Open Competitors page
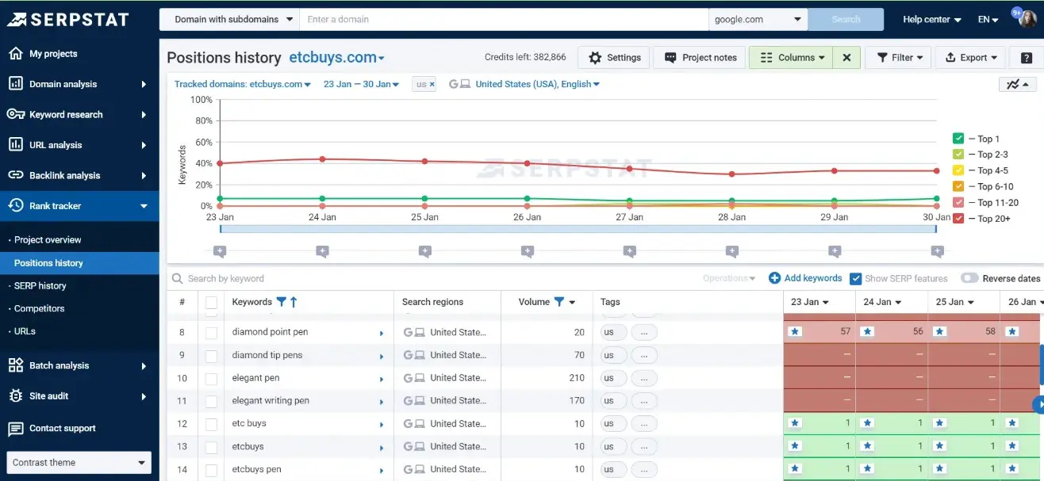1044x481 pixels. pyautogui.click(x=39, y=308)
